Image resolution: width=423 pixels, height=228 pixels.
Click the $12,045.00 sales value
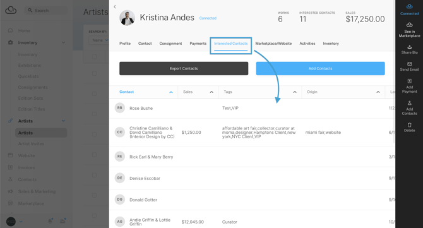[x=193, y=222]
